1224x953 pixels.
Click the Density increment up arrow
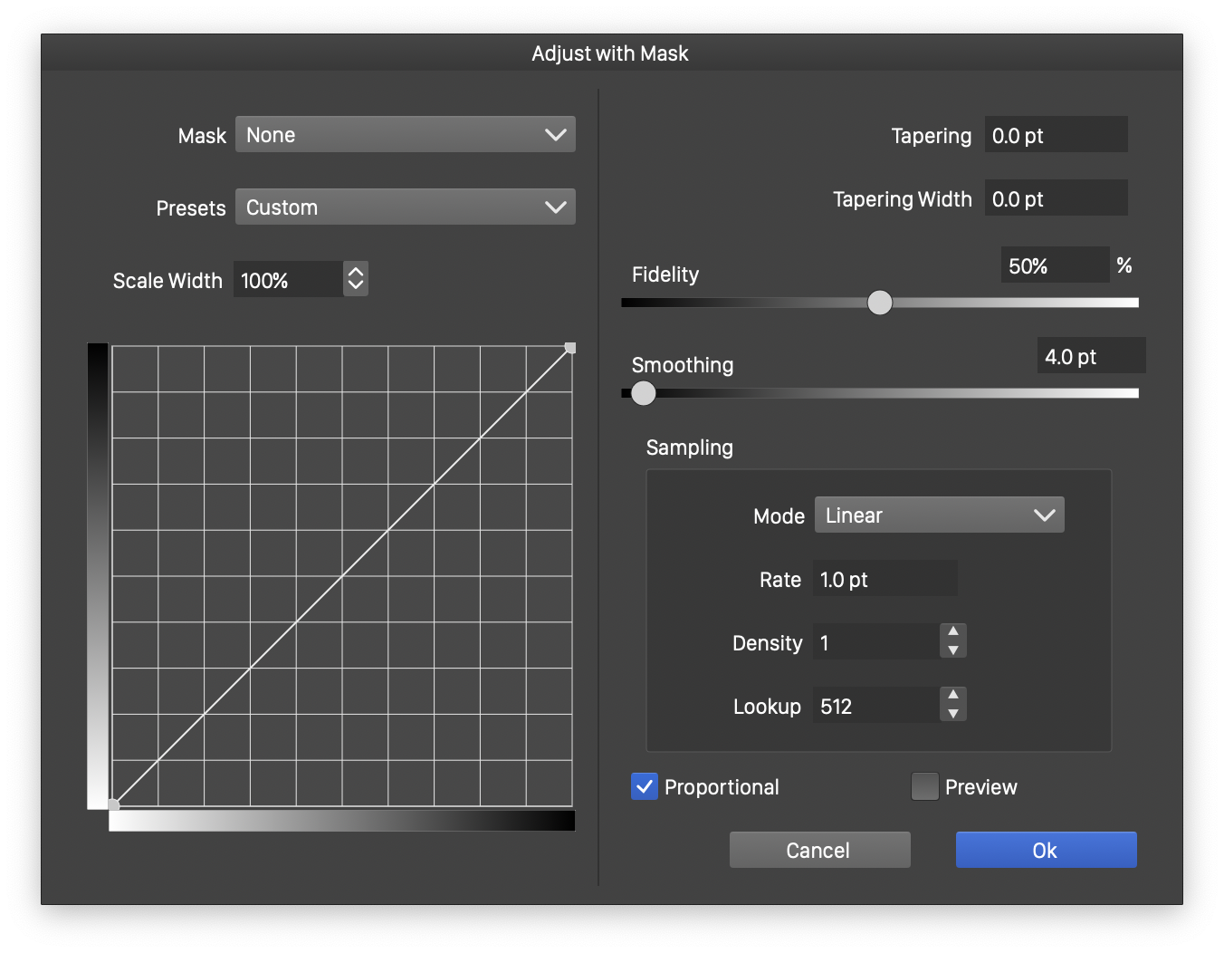[952, 631]
